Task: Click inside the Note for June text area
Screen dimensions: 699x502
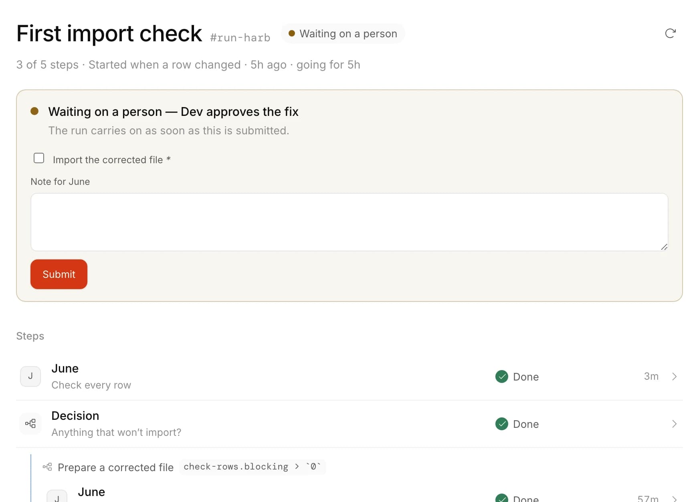Action: point(349,222)
